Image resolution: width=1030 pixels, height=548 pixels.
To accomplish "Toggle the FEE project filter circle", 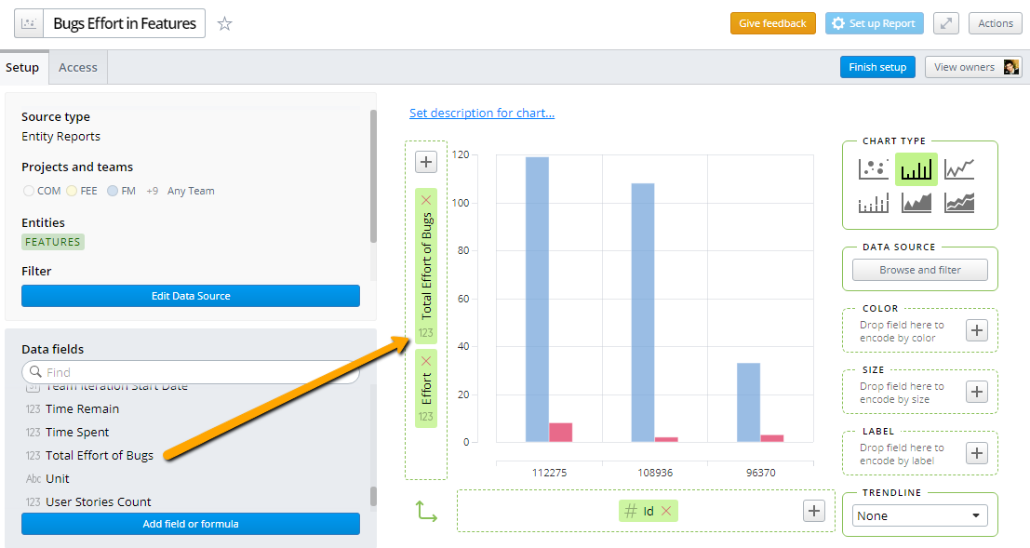I will click(x=74, y=190).
